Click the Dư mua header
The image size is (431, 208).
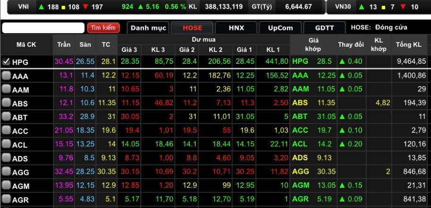(203, 40)
